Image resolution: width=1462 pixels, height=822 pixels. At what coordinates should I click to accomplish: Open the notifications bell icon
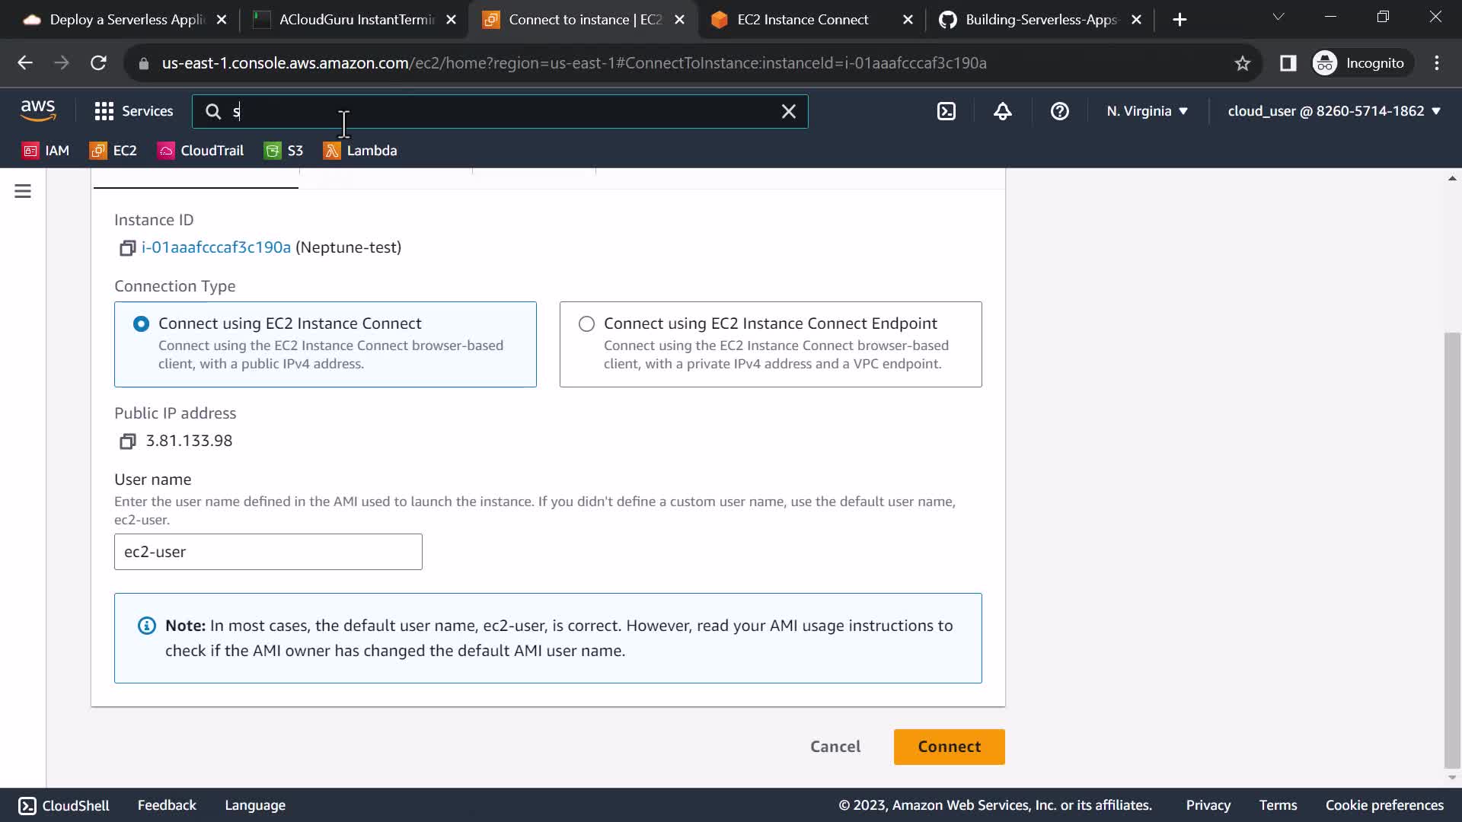point(1002,111)
